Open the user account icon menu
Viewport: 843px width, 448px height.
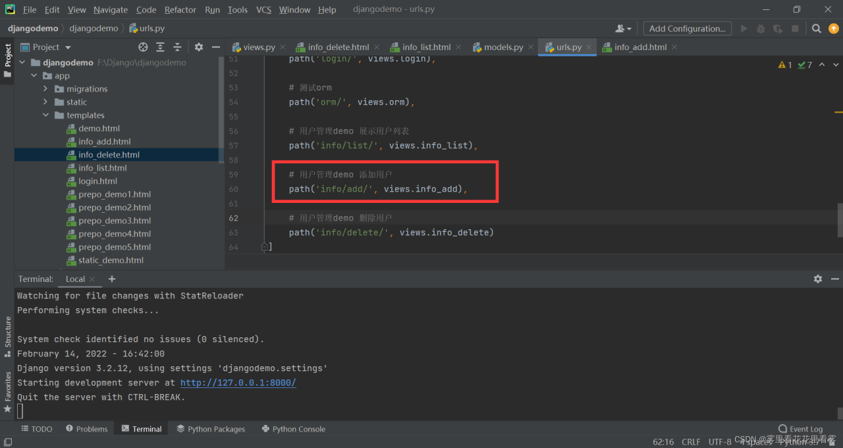tap(623, 28)
